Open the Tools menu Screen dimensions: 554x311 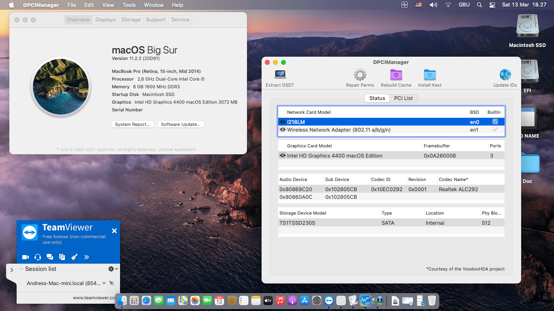coord(129,5)
